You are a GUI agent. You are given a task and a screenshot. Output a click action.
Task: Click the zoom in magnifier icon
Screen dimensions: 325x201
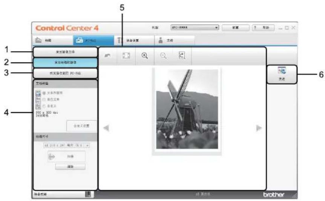tap(145, 56)
